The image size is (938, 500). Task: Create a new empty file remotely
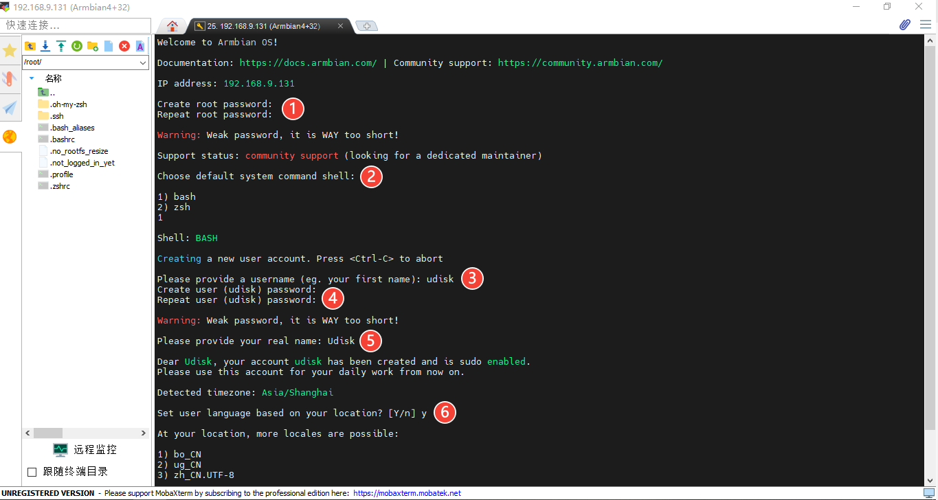coord(108,45)
